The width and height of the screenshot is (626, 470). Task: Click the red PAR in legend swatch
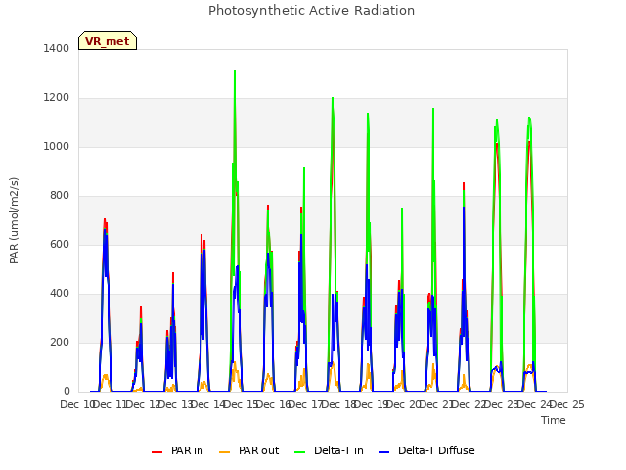(x=156, y=452)
